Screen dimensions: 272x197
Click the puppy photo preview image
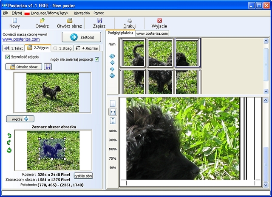click(x=53, y=92)
